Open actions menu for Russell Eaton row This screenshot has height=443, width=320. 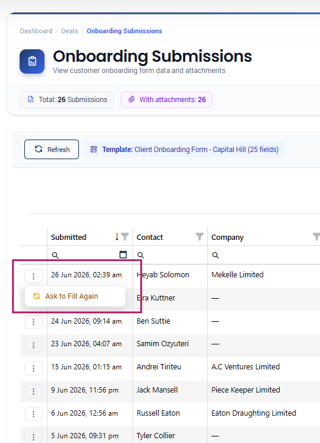(x=33, y=414)
